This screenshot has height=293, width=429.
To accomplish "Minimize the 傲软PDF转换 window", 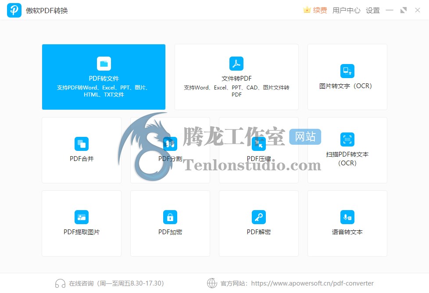I will 390,11.
